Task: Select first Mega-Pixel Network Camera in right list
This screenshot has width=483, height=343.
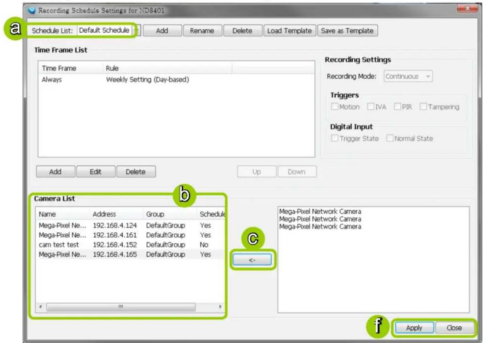Action: (320, 212)
